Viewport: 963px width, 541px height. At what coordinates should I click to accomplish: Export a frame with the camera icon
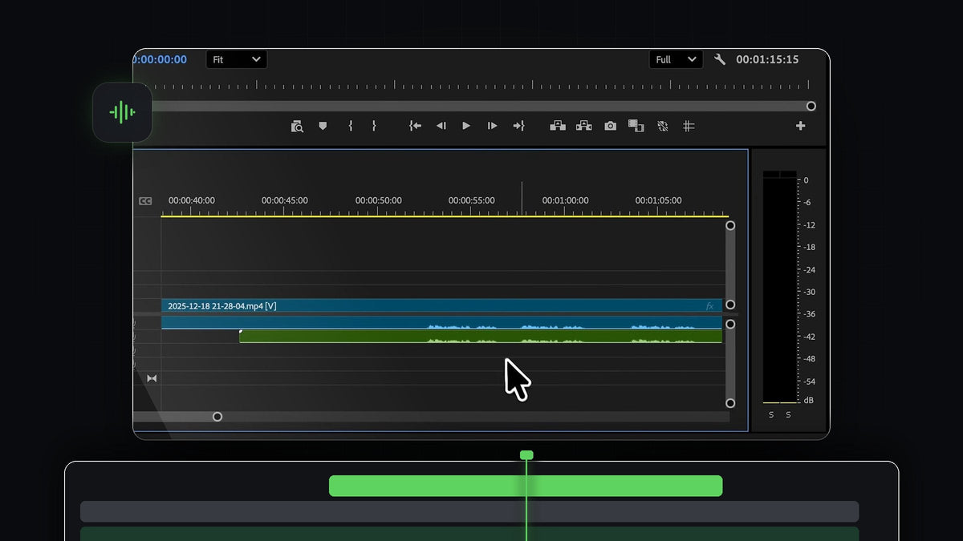click(611, 126)
